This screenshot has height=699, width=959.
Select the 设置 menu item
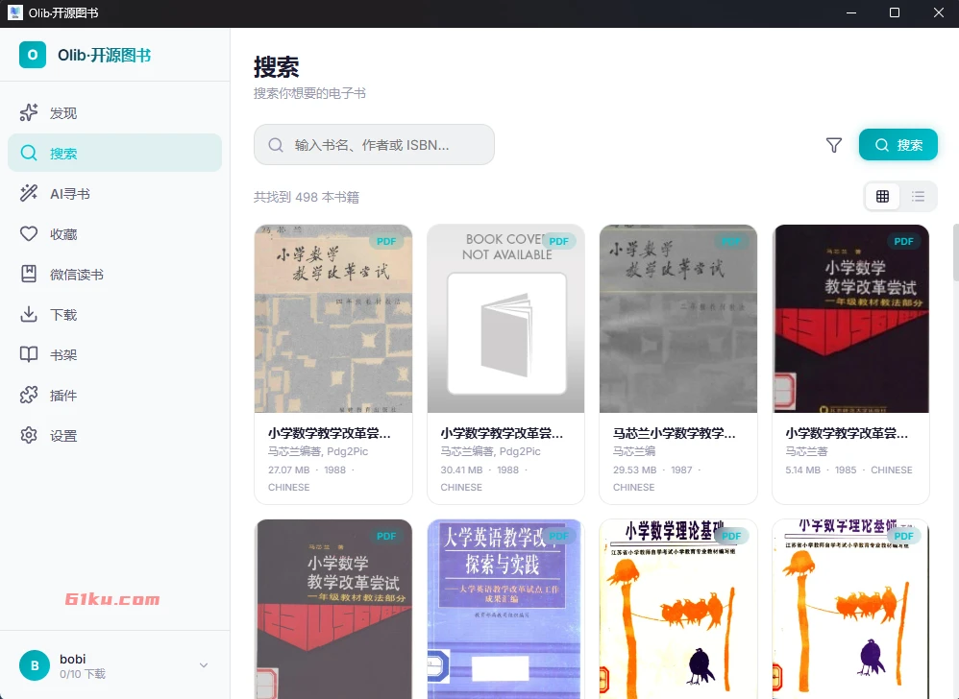tap(114, 435)
